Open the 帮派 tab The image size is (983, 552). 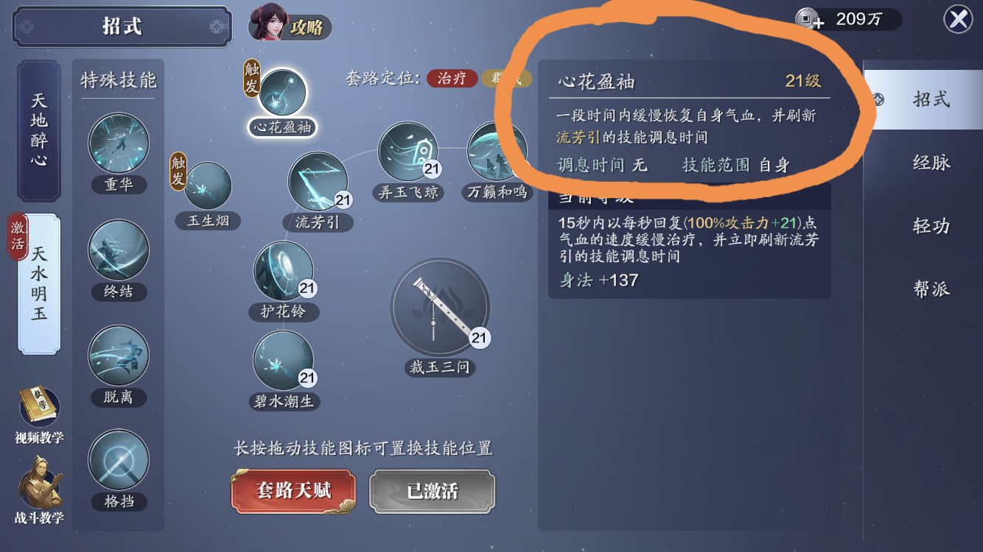931,289
